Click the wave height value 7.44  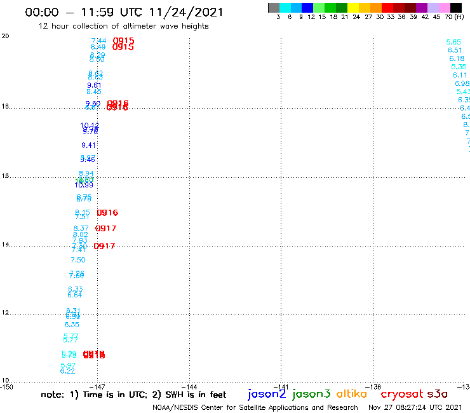98,41
